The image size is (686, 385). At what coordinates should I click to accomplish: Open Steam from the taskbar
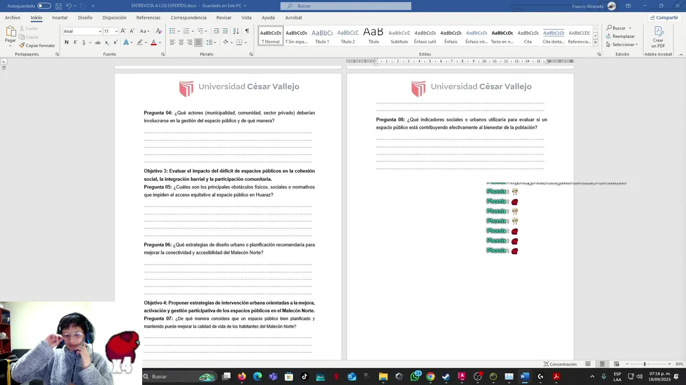tap(446, 376)
